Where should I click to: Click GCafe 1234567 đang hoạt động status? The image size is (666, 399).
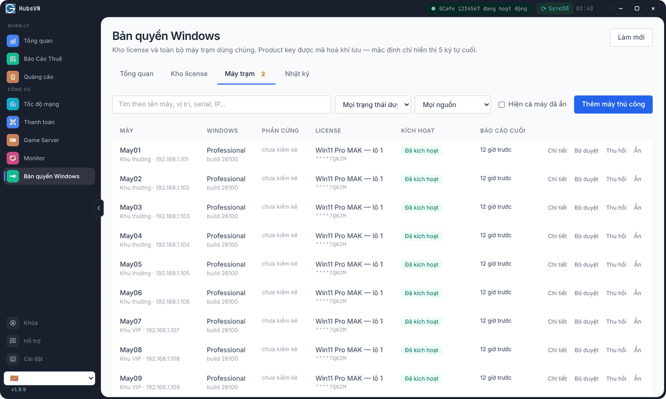click(x=479, y=8)
